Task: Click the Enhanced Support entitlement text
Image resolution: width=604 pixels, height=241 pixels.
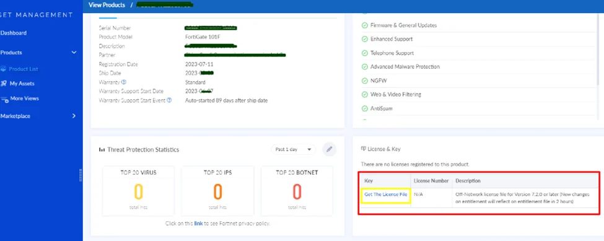Action: (x=392, y=39)
